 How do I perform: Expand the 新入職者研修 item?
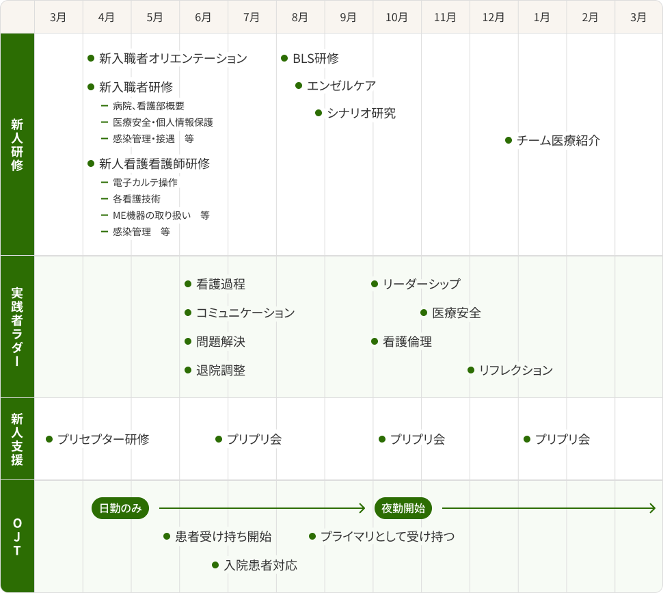92,88
